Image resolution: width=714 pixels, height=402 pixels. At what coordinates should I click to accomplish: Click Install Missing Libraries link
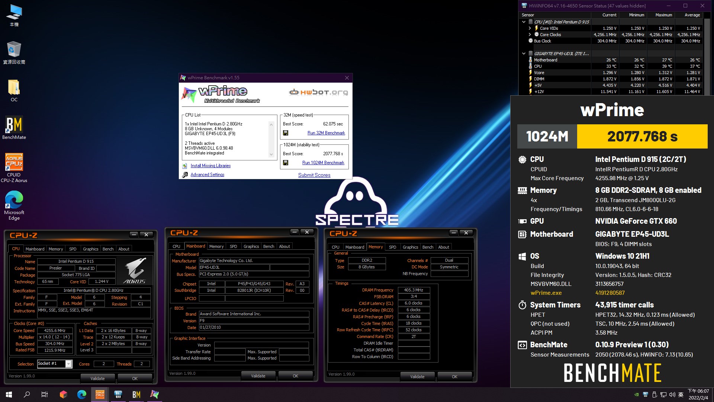click(x=210, y=166)
